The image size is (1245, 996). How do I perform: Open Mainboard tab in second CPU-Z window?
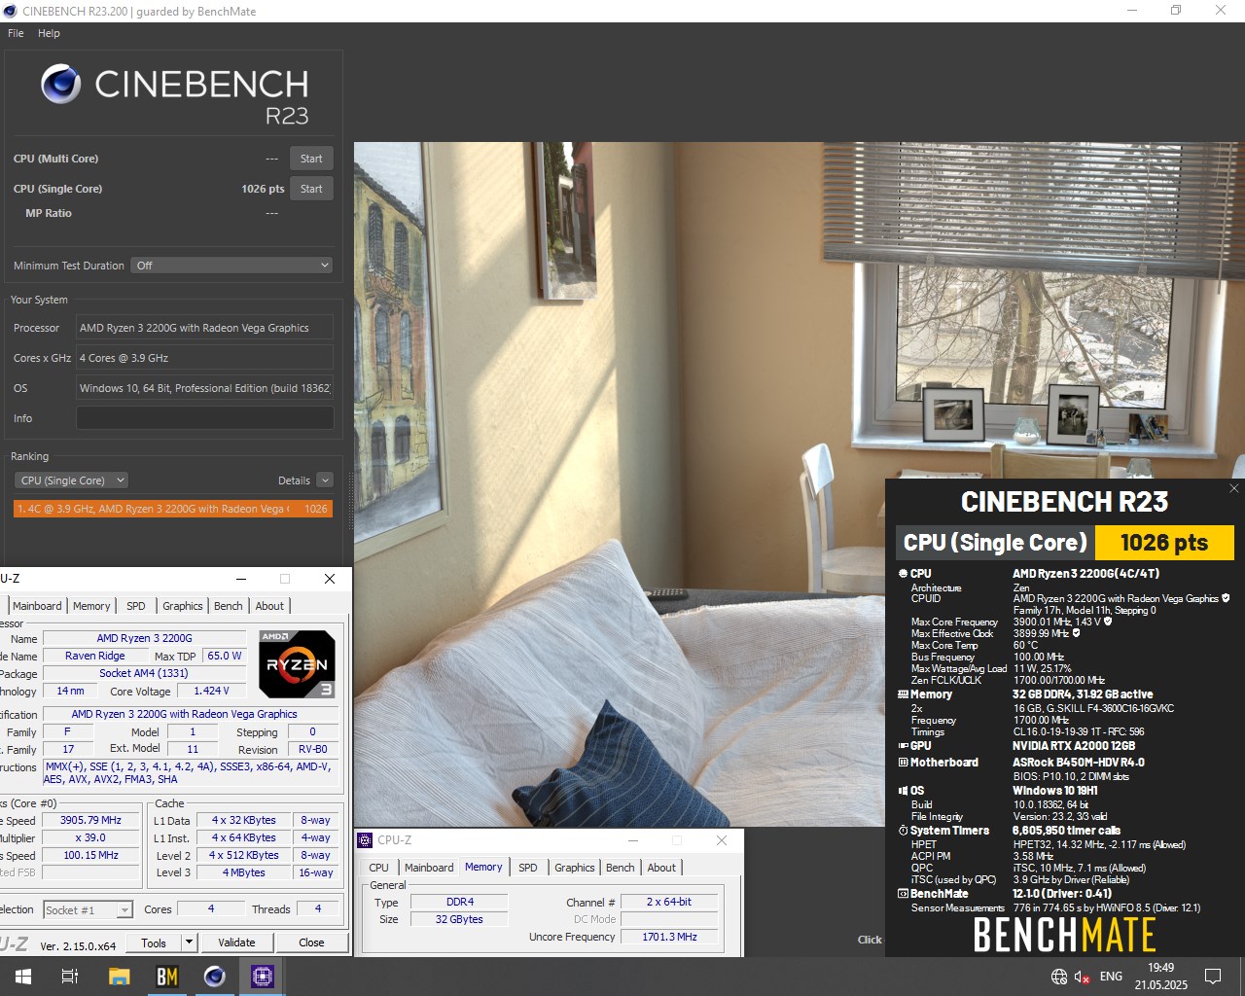point(429,868)
